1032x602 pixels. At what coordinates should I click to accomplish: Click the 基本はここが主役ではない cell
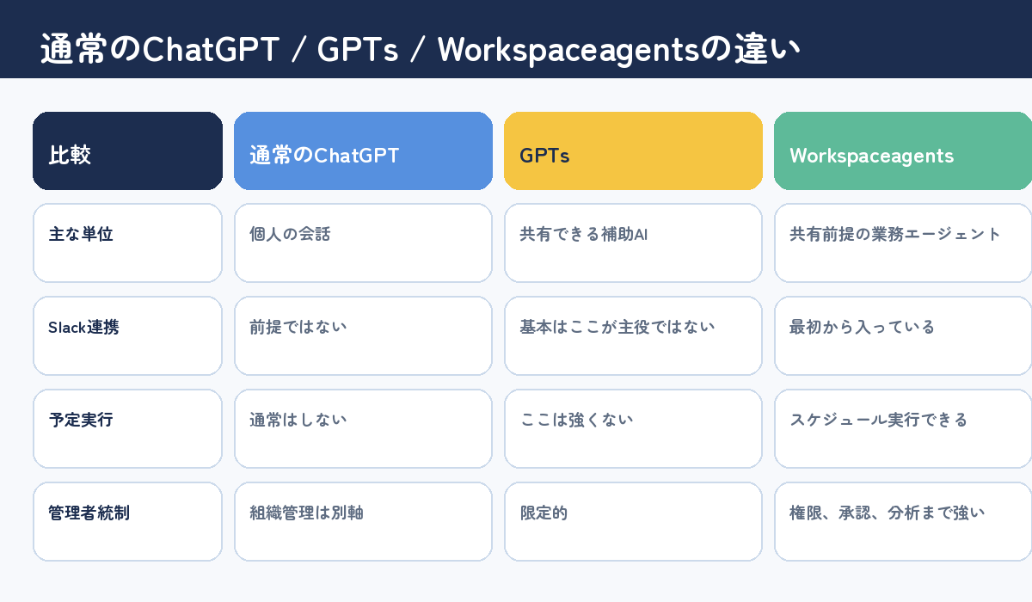[x=633, y=335]
